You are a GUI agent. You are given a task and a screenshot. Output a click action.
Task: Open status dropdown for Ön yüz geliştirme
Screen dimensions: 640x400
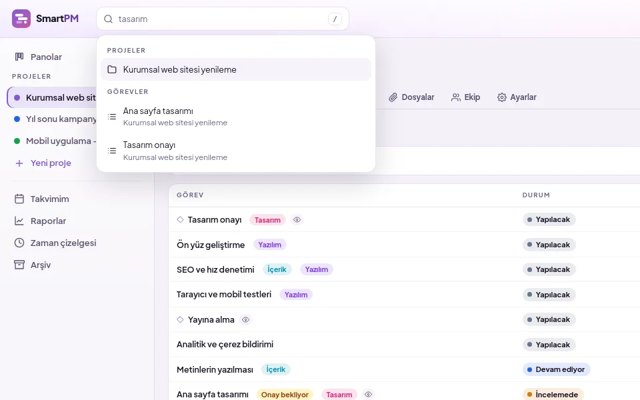pyautogui.click(x=549, y=245)
